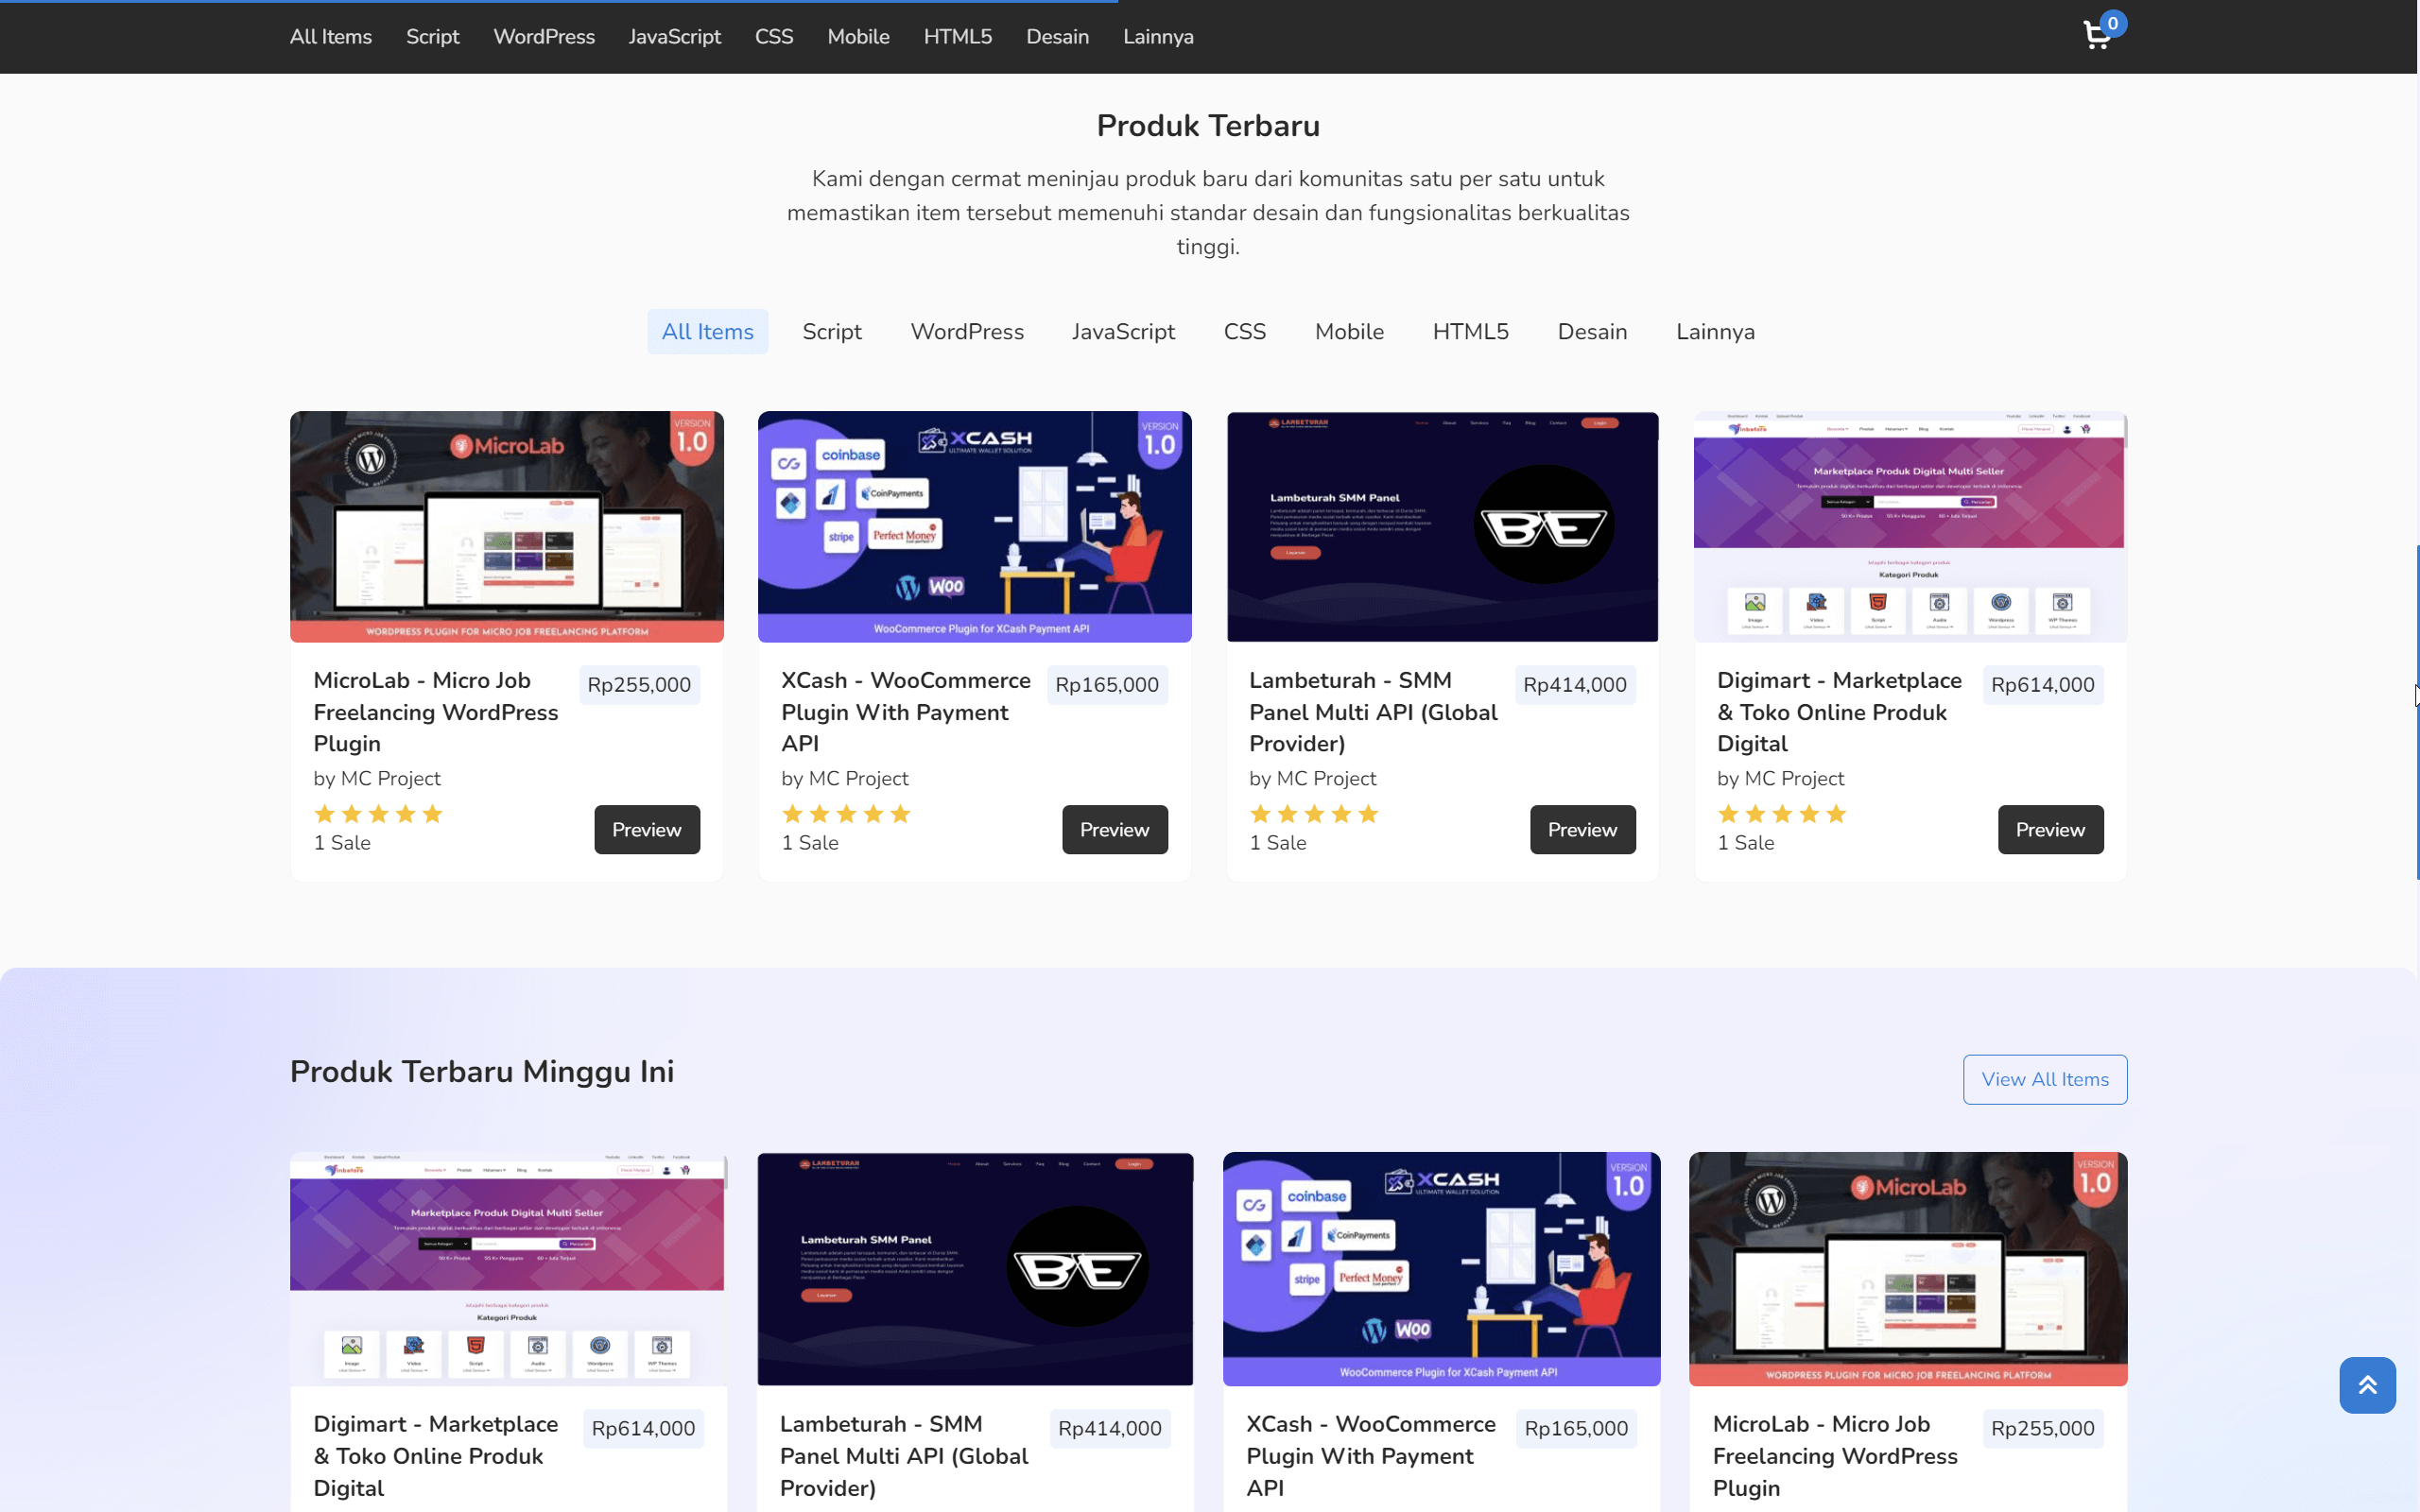The image size is (2420, 1512).
Task: Click the page's vertical scrollbar thumb
Action: pos(2417,712)
